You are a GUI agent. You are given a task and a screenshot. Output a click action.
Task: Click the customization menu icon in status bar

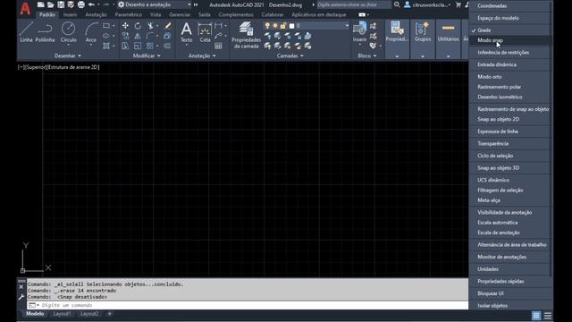(x=548, y=316)
